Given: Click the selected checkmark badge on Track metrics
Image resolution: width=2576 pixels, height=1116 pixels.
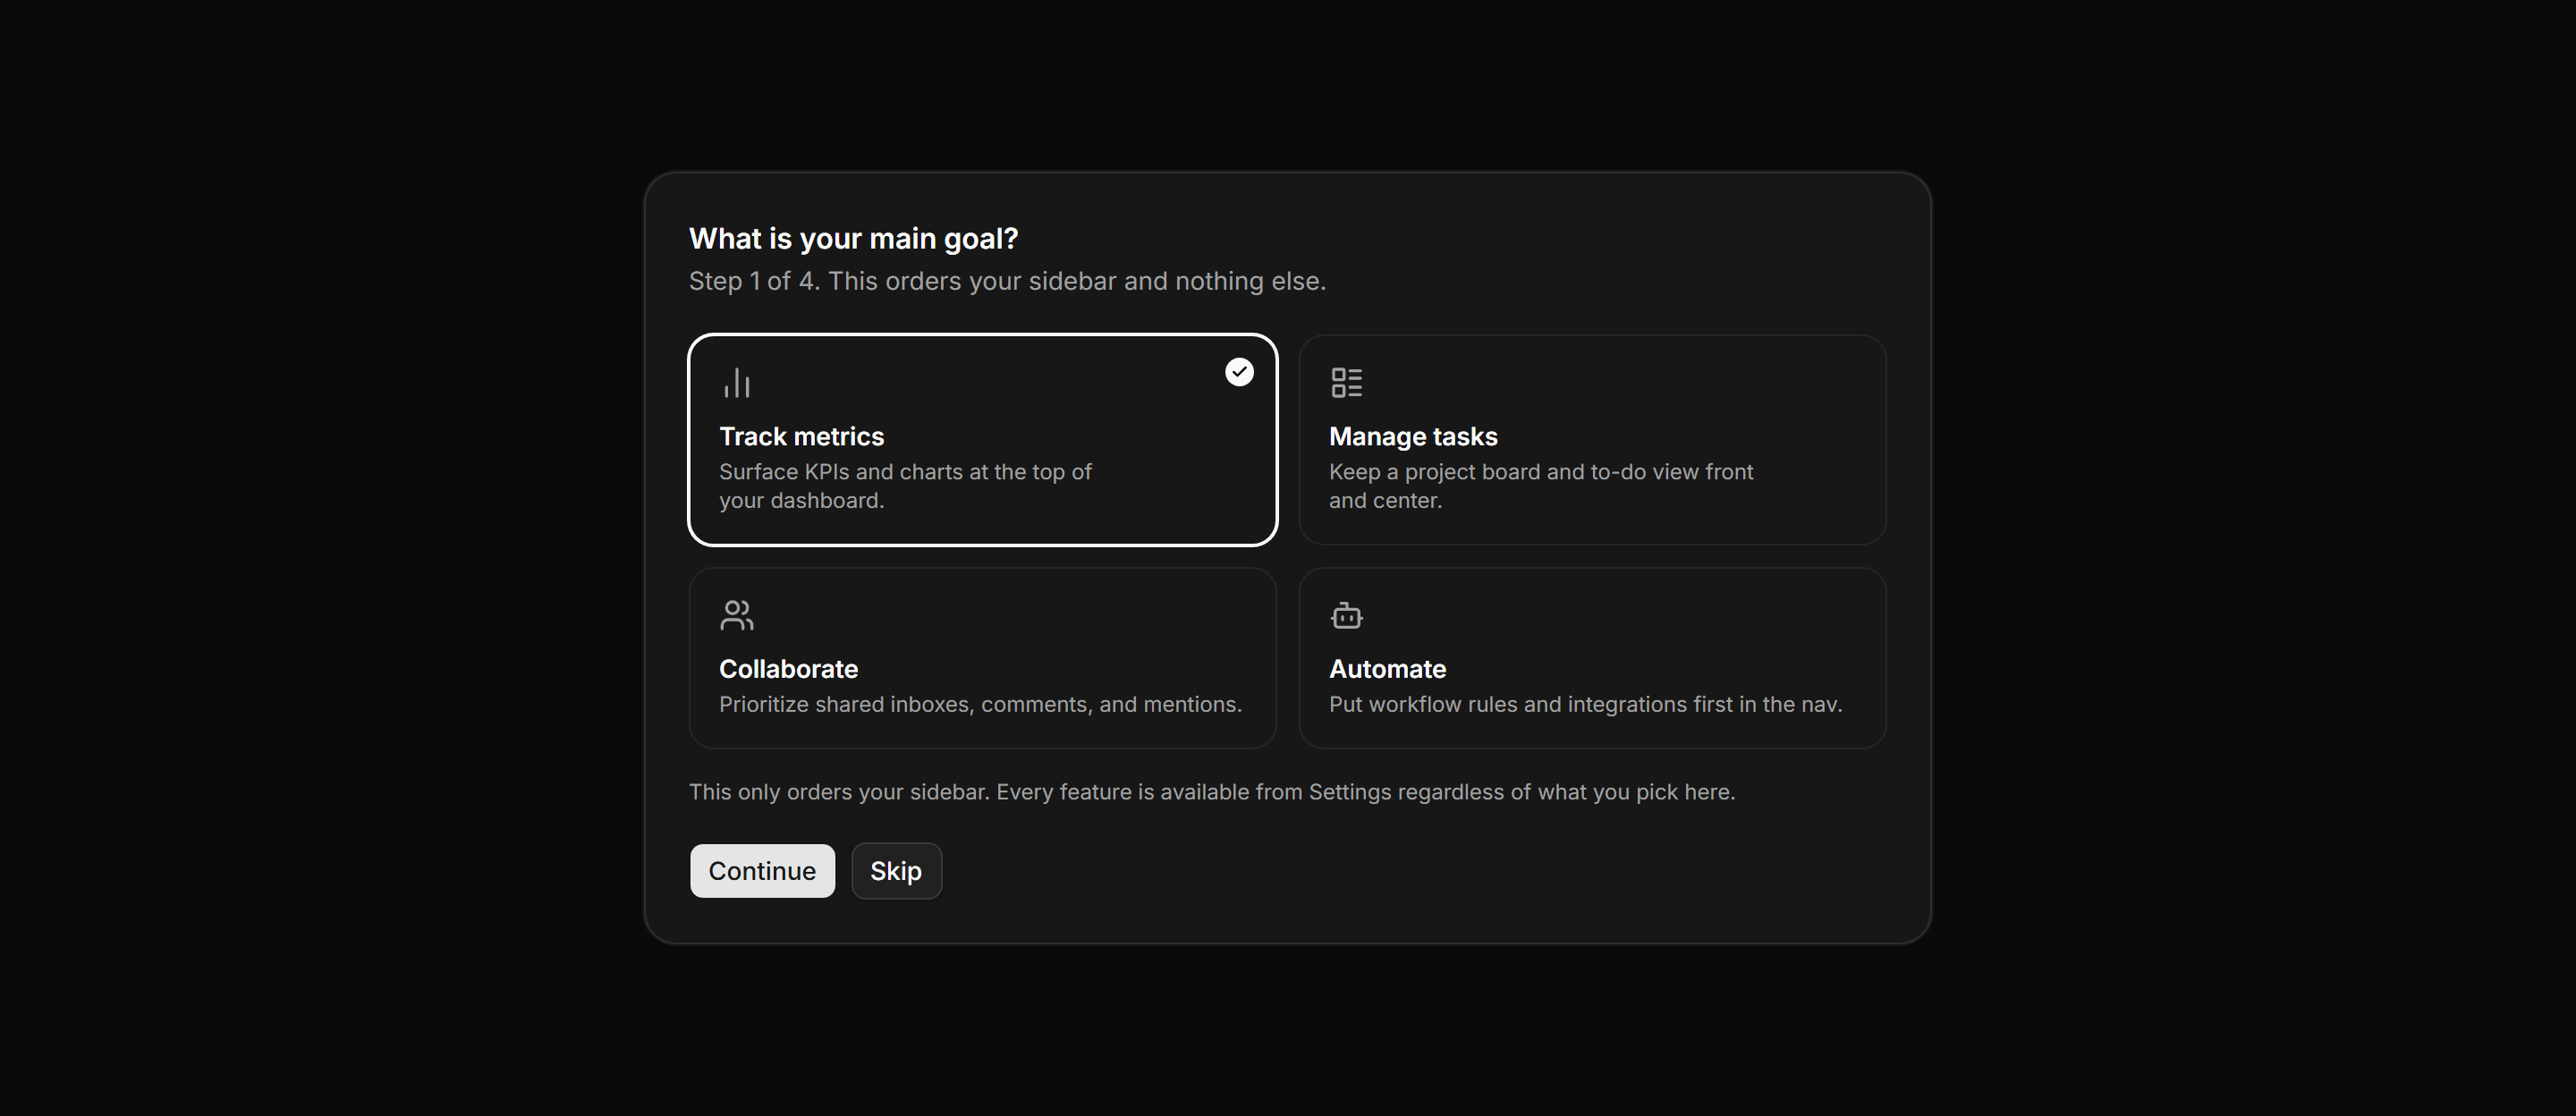Looking at the screenshot, I should pos(1239,372).
